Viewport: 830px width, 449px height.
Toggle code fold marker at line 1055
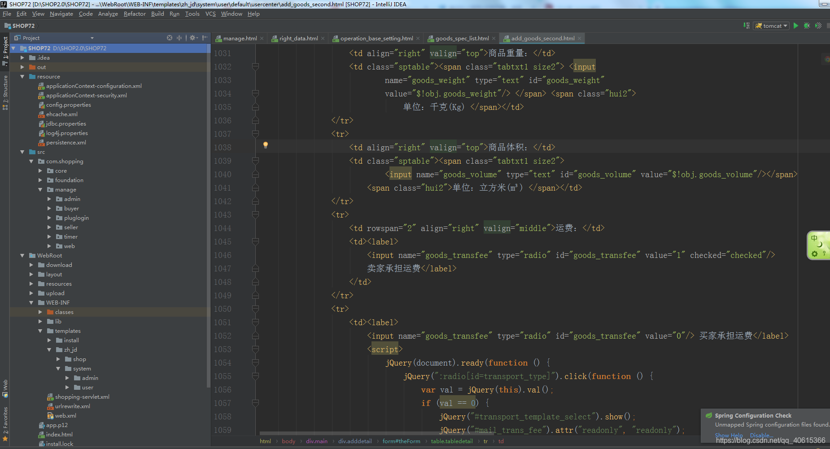(255, 376)
